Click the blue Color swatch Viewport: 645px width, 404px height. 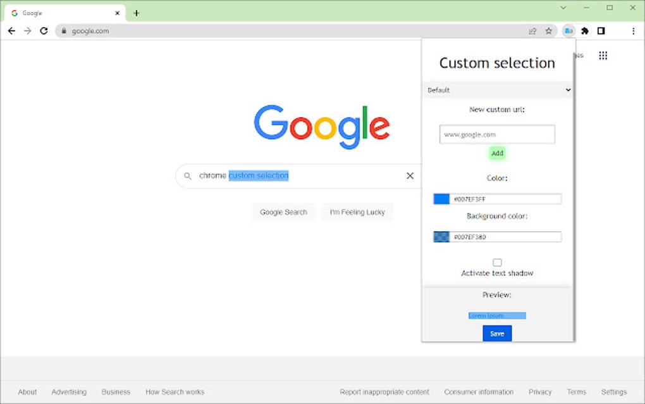pyautogui.click(x=441, y=198)
